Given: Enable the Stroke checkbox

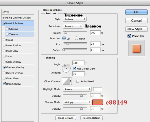Looking at the screenshot, I should pyautogui.click(x=4, y=40).
